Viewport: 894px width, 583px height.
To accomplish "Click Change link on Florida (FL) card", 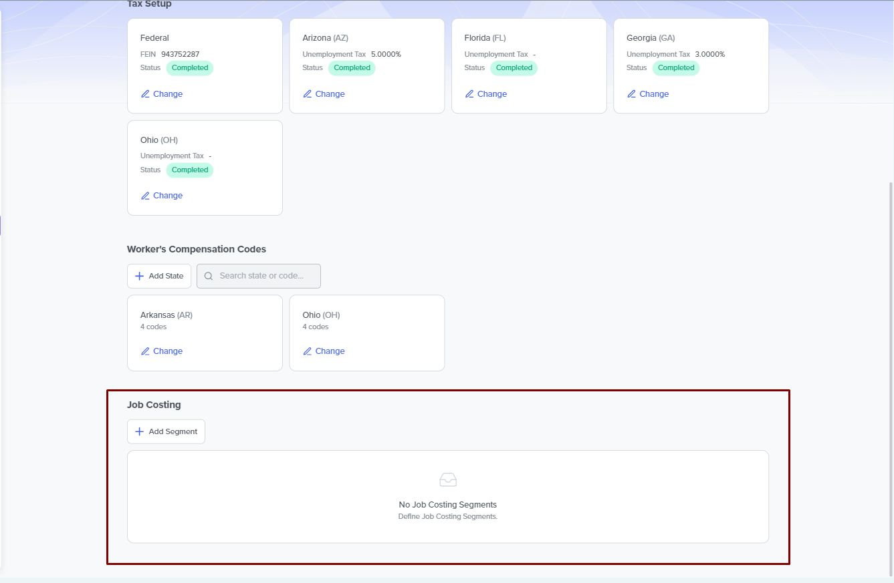I will (485, 94).
